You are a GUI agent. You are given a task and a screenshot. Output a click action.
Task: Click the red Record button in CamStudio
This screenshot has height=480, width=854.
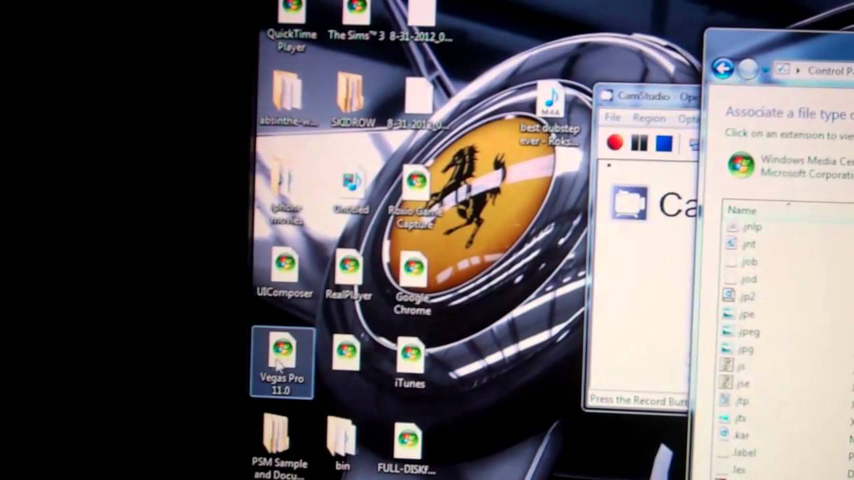[614, 142]
